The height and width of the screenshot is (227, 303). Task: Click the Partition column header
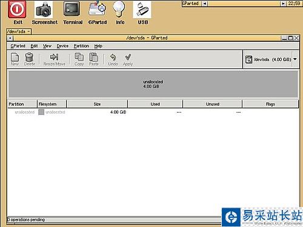[22, 104]
